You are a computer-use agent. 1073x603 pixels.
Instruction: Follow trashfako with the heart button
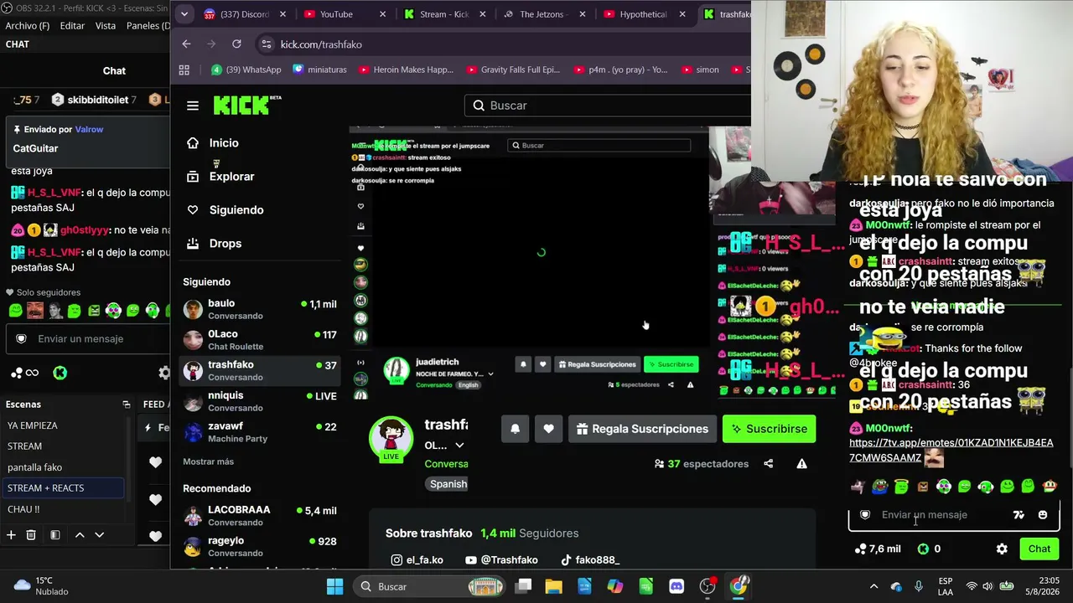[548, 429]
